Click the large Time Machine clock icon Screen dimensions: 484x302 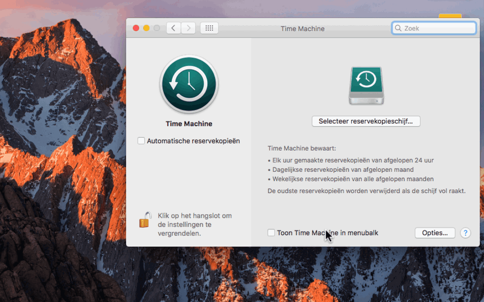coord(189,84)
